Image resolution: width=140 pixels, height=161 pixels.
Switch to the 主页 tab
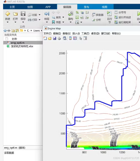pyautogui.click(x=12, y=7)
